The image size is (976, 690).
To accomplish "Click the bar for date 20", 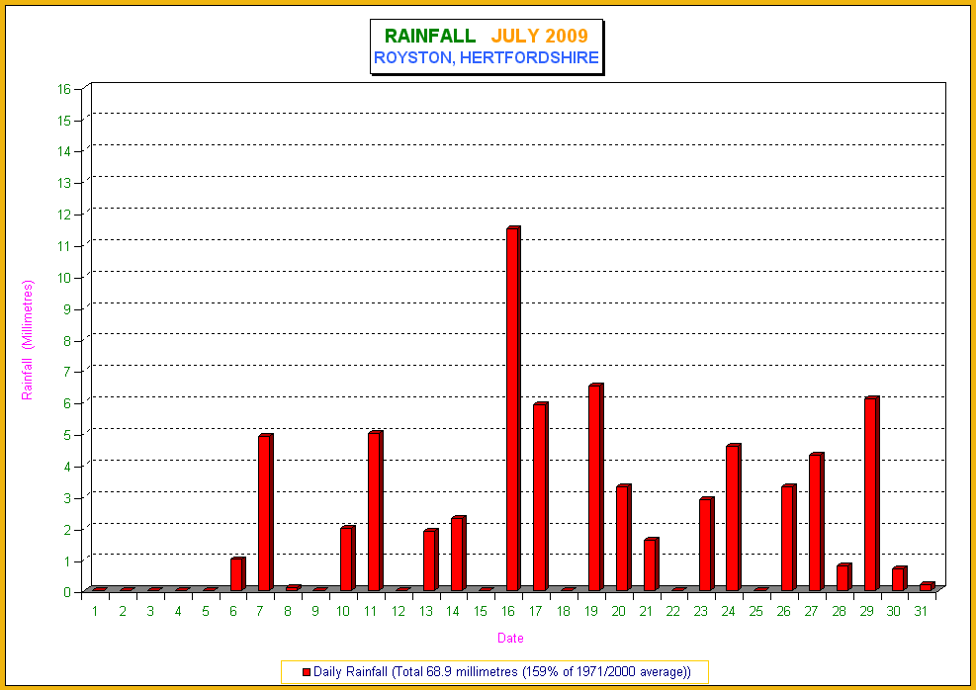I will pyautogui.click(x=624, y=538).
